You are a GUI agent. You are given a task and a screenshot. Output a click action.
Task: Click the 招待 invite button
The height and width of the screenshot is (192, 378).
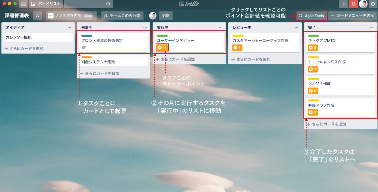(x=166, y=16)
